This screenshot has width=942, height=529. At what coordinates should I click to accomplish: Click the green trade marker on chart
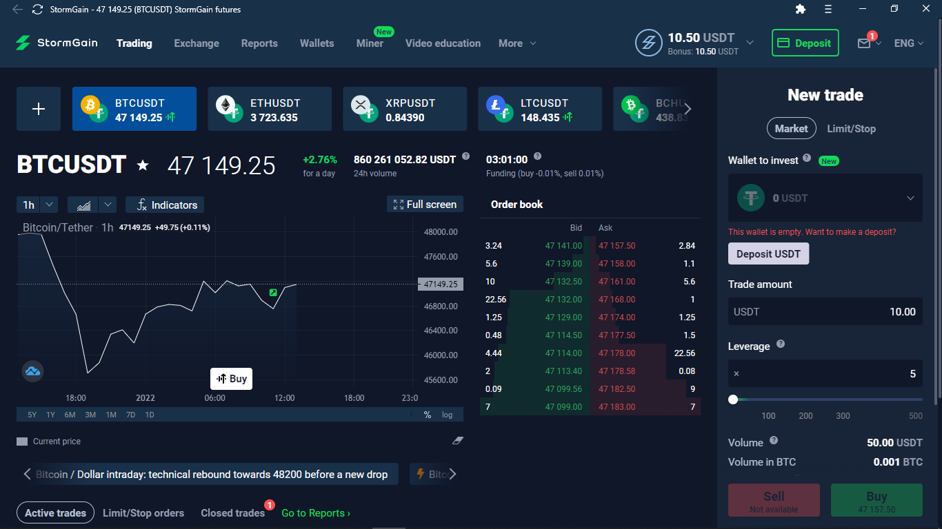point(274,293)
